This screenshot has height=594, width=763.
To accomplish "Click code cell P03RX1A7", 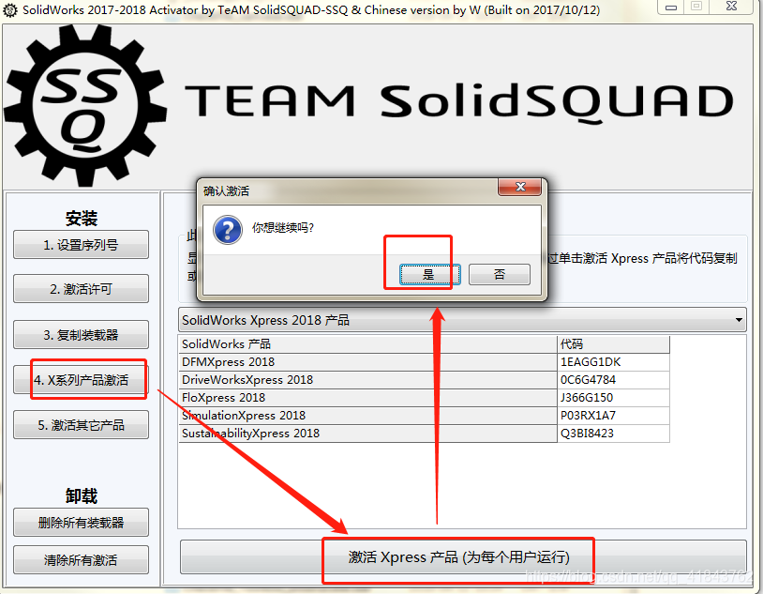I will (x=613, y=415).
